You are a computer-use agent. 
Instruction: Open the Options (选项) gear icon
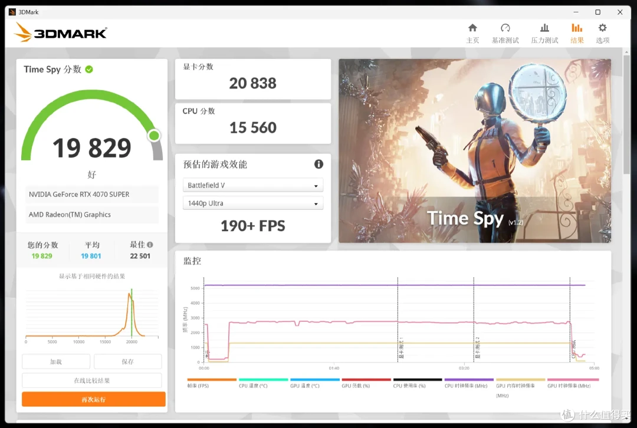[x=602, y=28]
